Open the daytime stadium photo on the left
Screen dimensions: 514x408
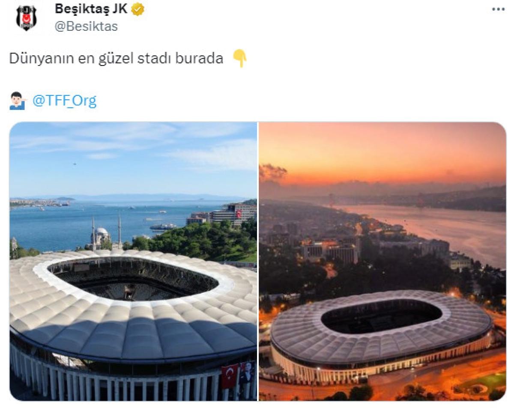[133, 261]
